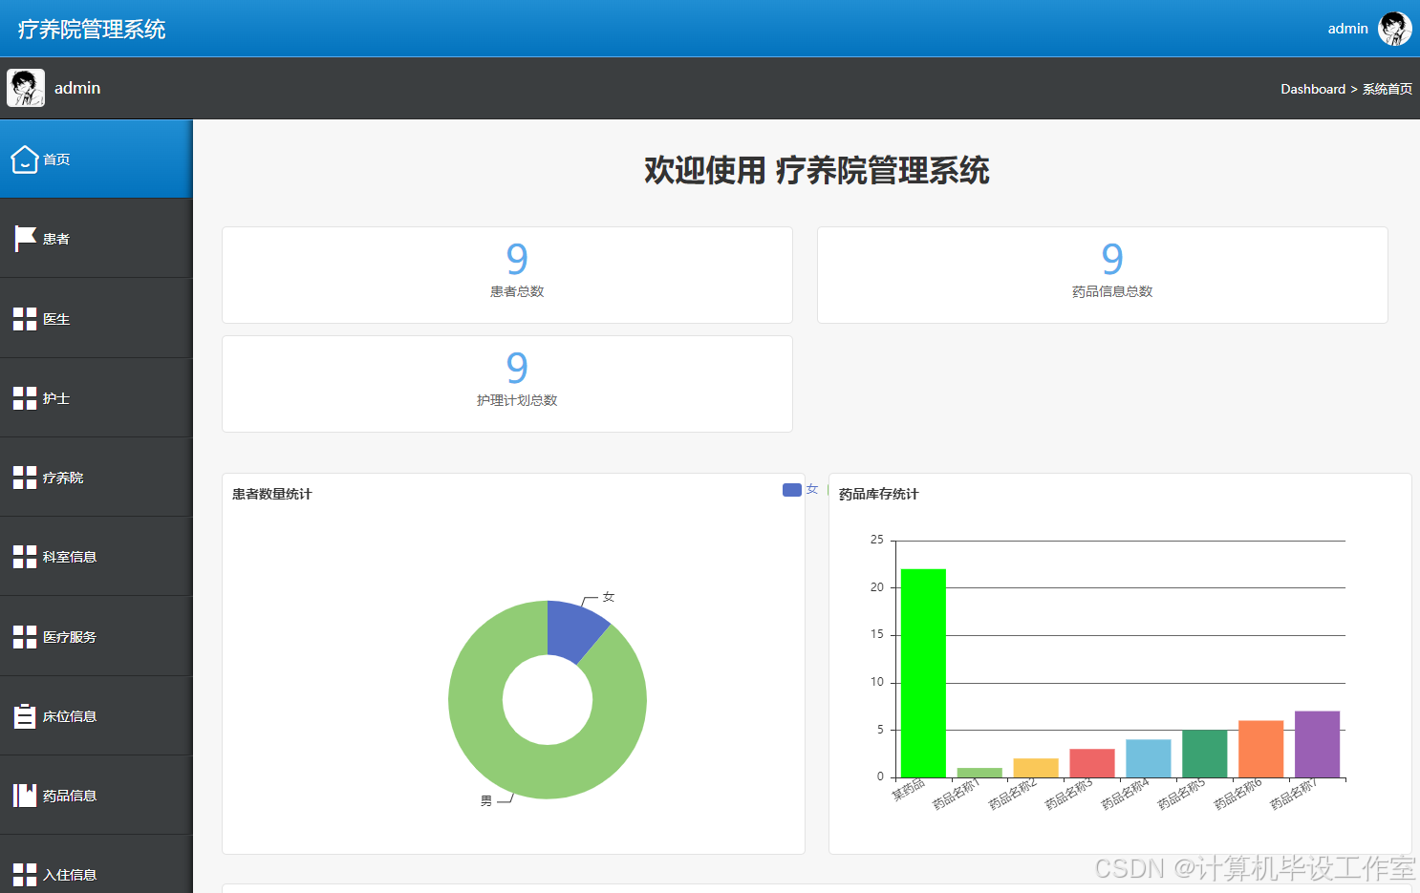Click the purple 药品名称7 bar
This screenshot has width=1420, height=893.
1318,744
